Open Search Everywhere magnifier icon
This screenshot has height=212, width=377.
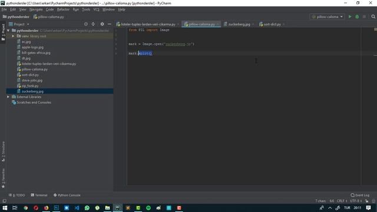click(x=373, y=16)
